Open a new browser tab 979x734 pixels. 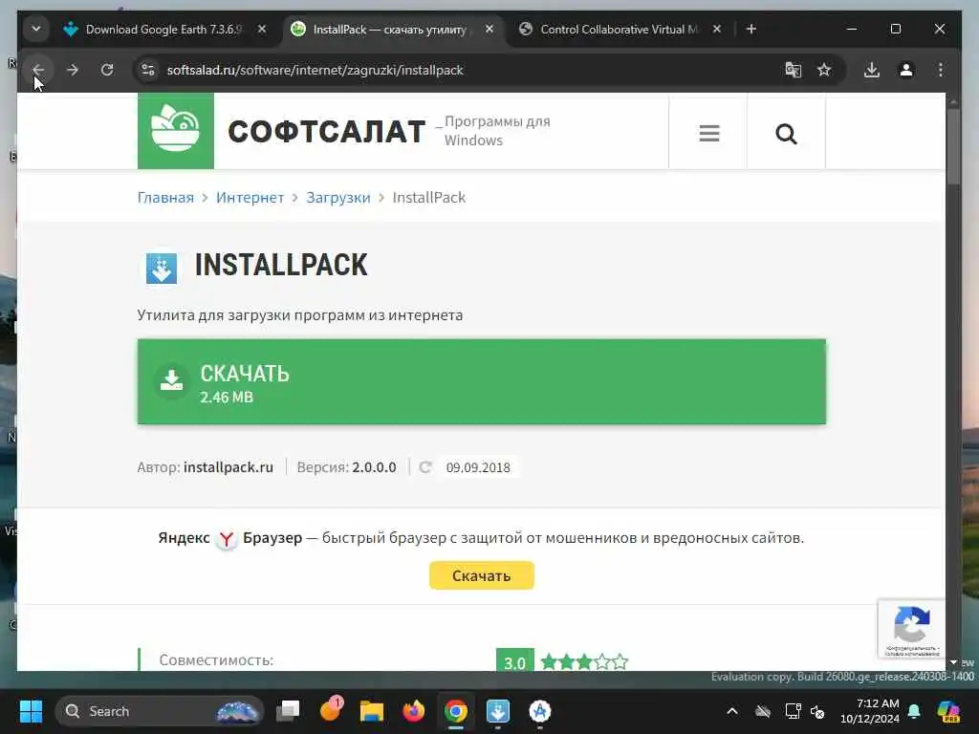[x=751, y=30]
